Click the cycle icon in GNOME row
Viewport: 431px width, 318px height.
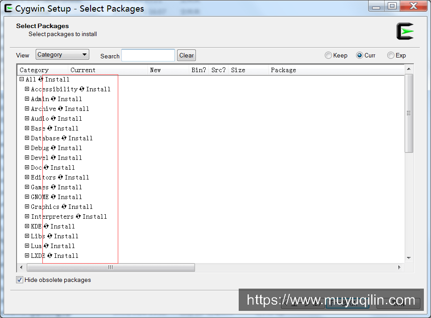[x=54, y=197]
